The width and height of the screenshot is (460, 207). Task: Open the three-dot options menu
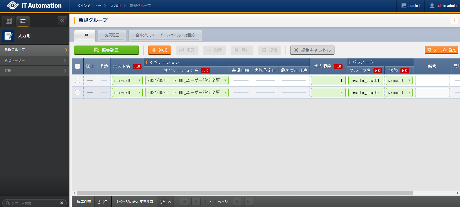[454, 20]
